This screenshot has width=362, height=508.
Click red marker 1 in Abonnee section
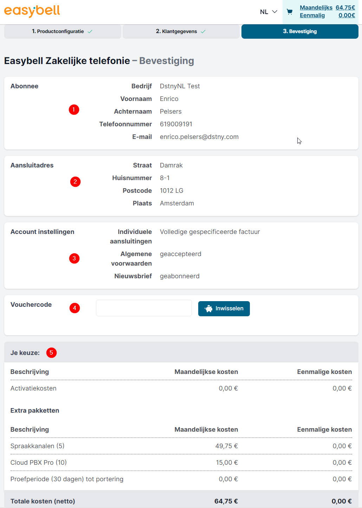tap(74, 110)
